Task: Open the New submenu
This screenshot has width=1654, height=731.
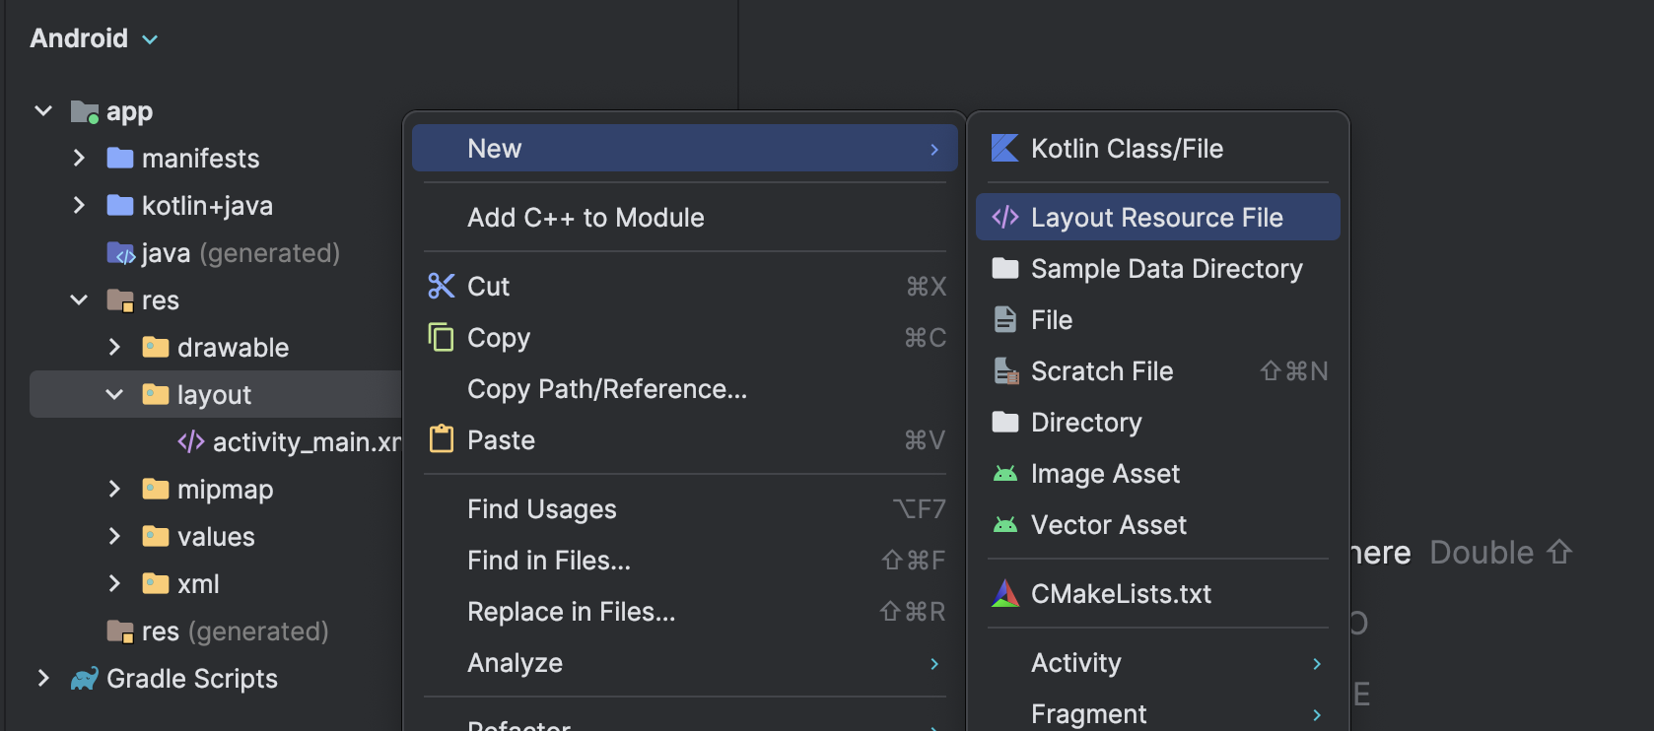Action: (x=685, y=148)
